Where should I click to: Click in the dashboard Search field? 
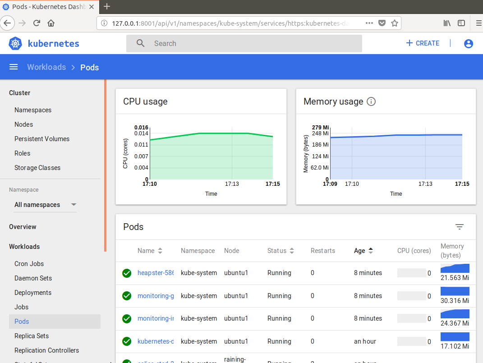click(244, 43)
